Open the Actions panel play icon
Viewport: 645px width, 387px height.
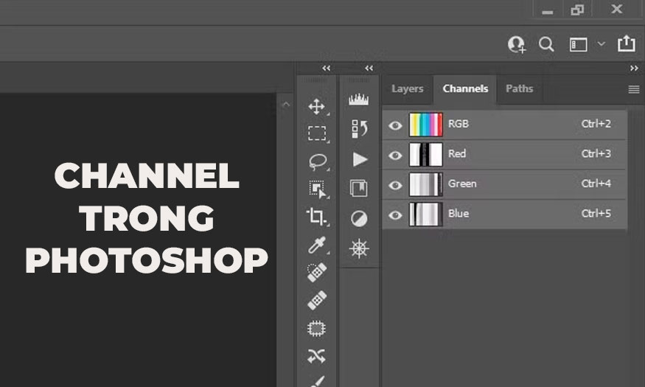click(x=360, y=159)
